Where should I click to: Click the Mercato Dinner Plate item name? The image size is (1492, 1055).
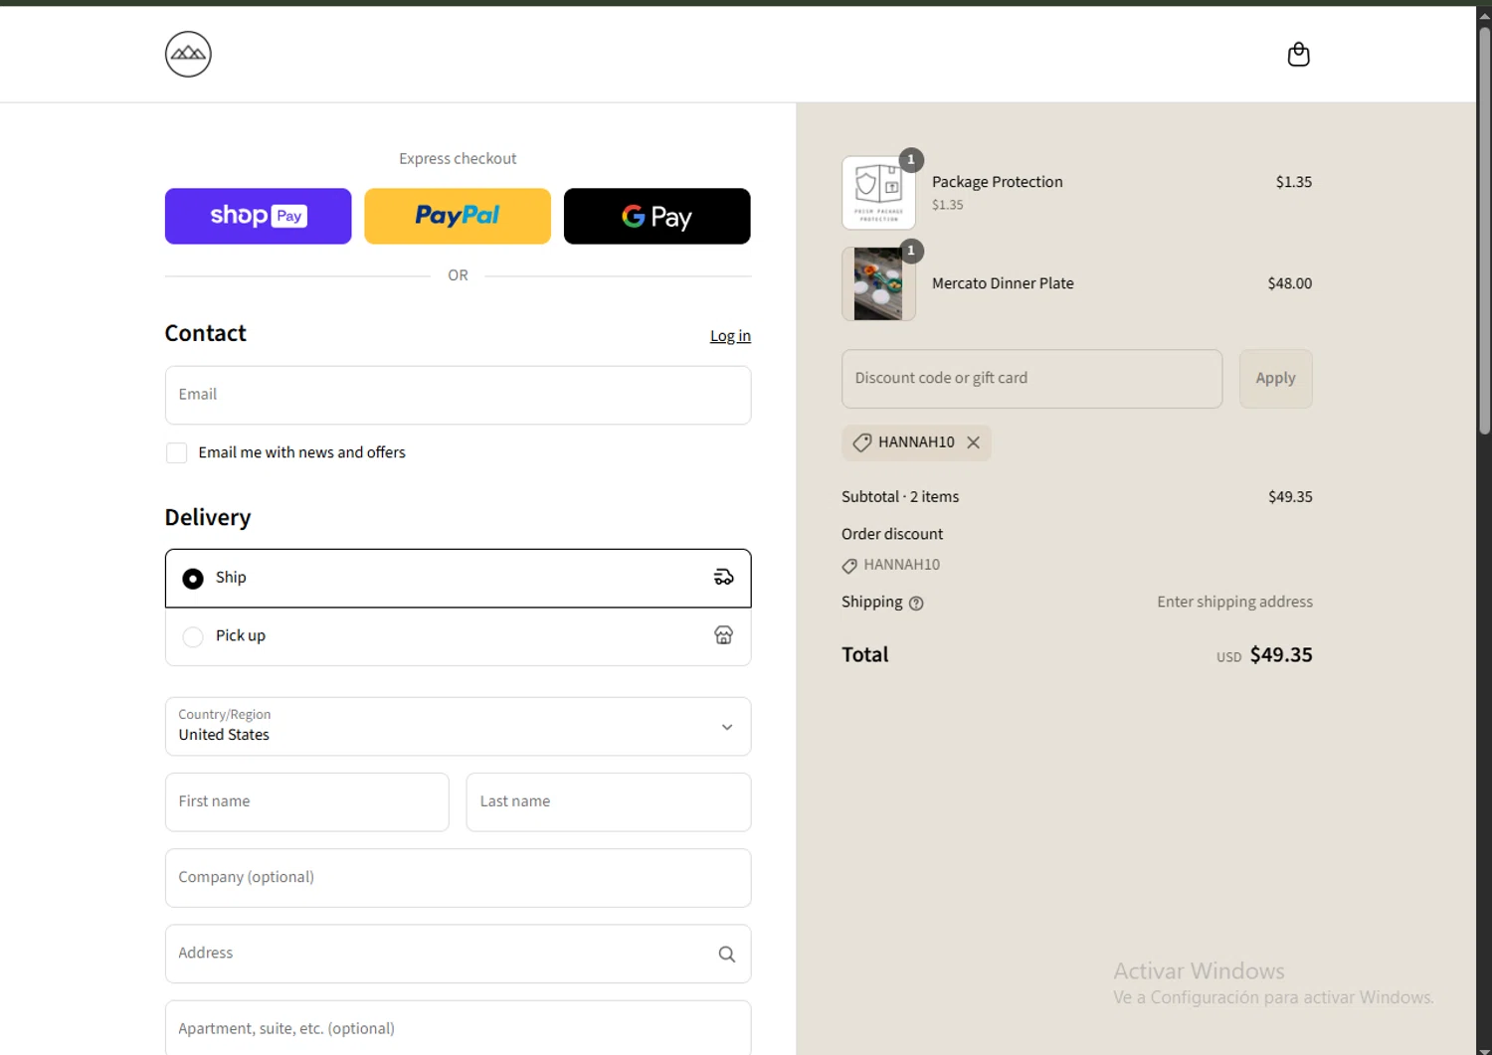click(1003, 283)
